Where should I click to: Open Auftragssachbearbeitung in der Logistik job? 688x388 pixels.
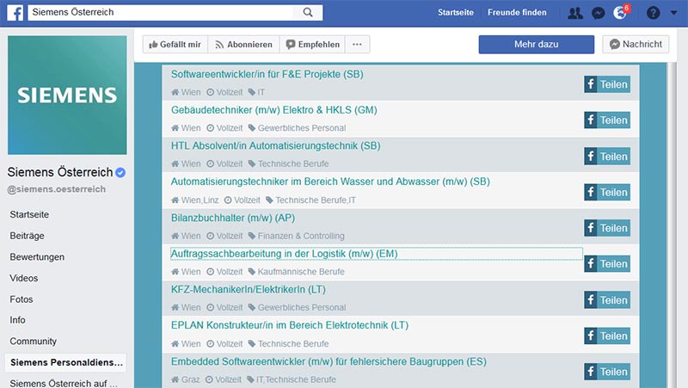(285, 254)
